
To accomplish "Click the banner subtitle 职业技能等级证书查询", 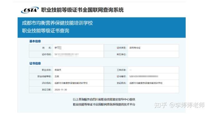I will coord(46,31).
